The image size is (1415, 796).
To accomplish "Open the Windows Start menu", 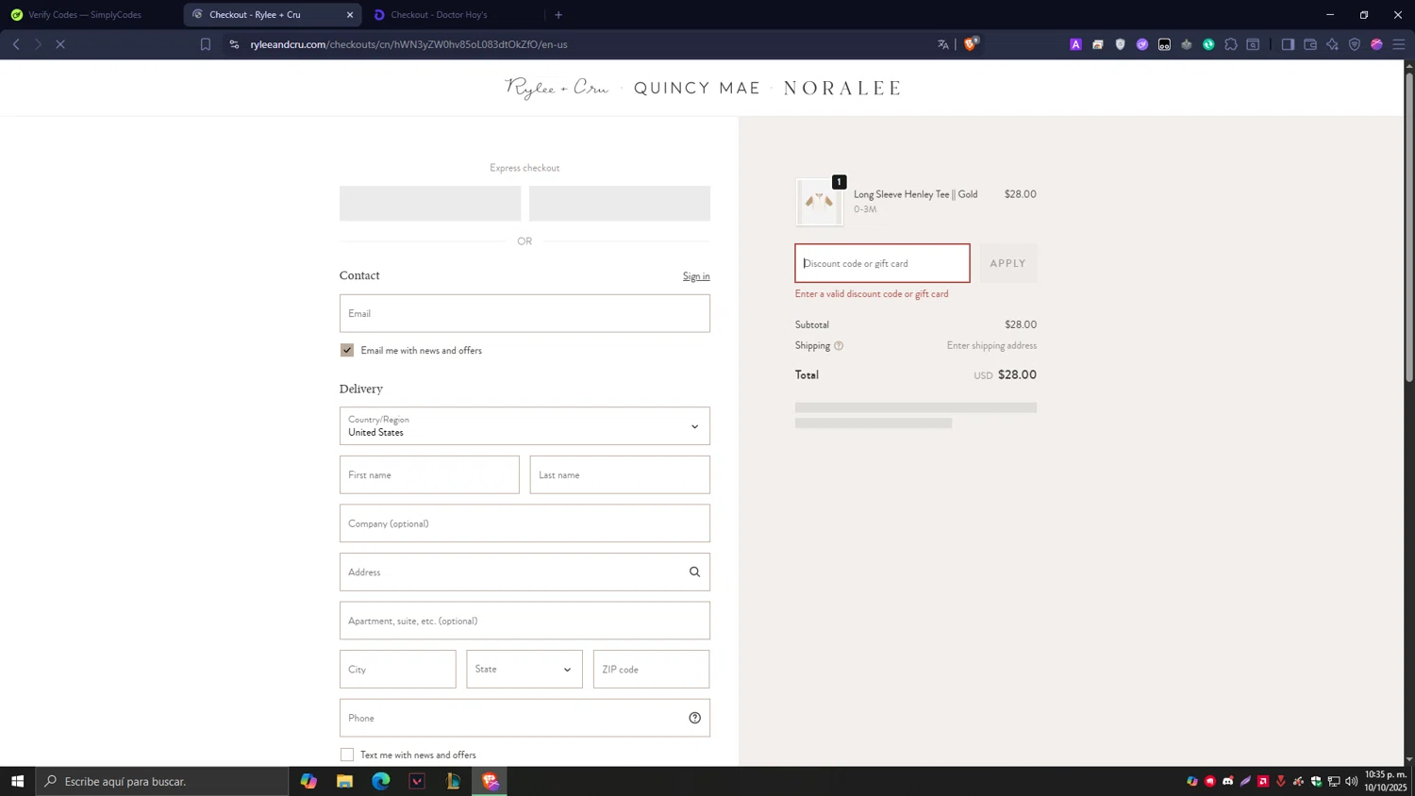I will click(x=17, y=781).
